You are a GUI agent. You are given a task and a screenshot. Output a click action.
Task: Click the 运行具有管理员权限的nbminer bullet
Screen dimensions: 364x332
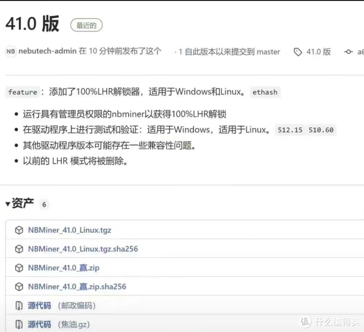click(x=124, y=114)
